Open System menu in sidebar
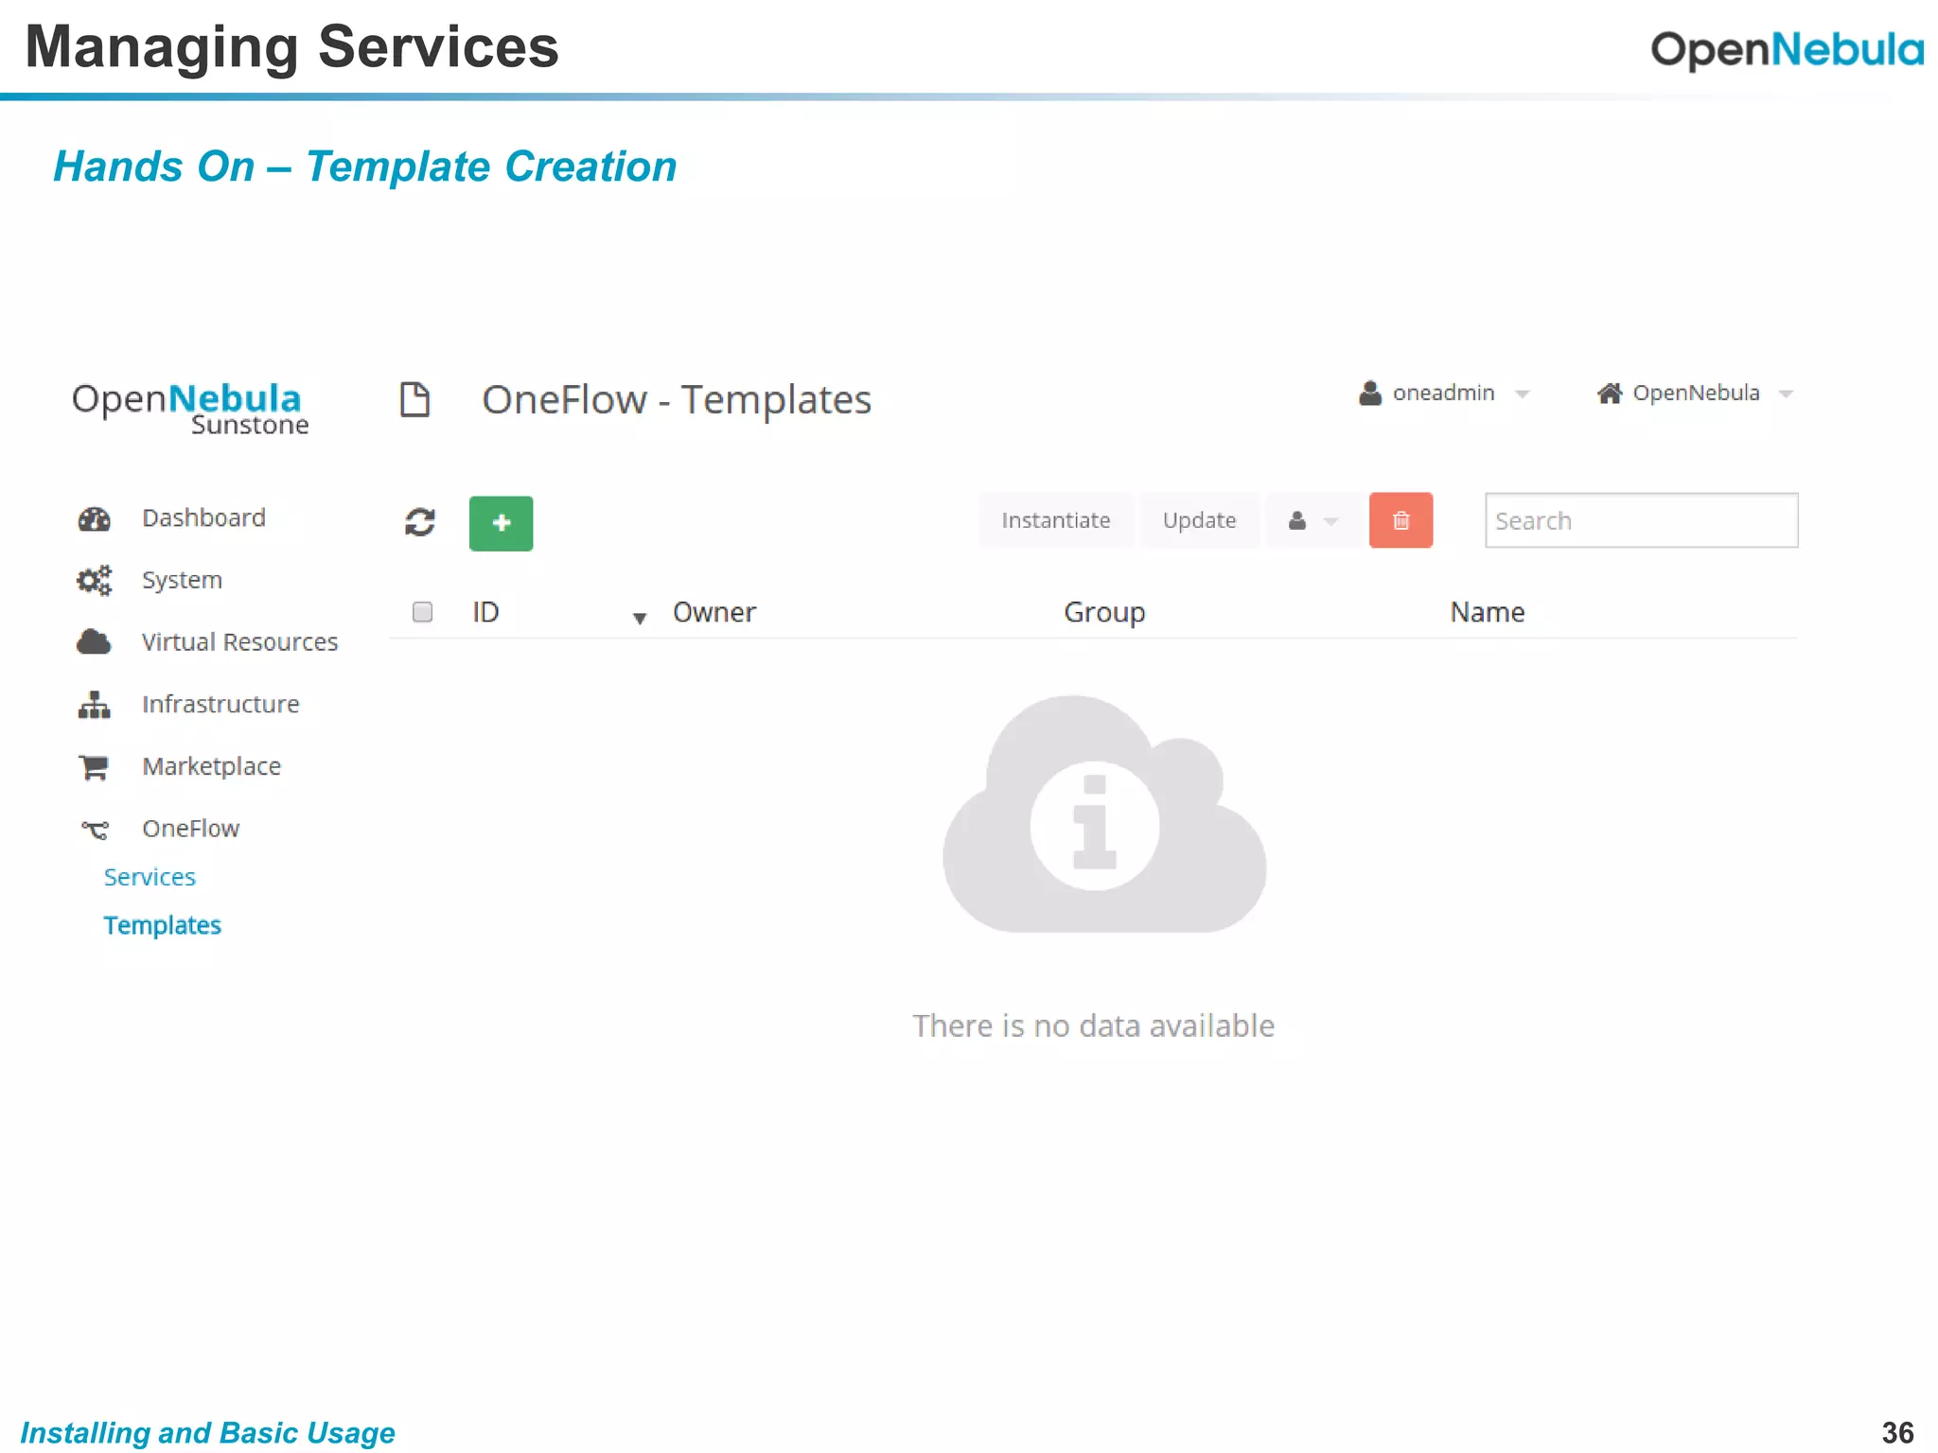The width and height of the screenshot is (1938, 1453). [182, 580]
